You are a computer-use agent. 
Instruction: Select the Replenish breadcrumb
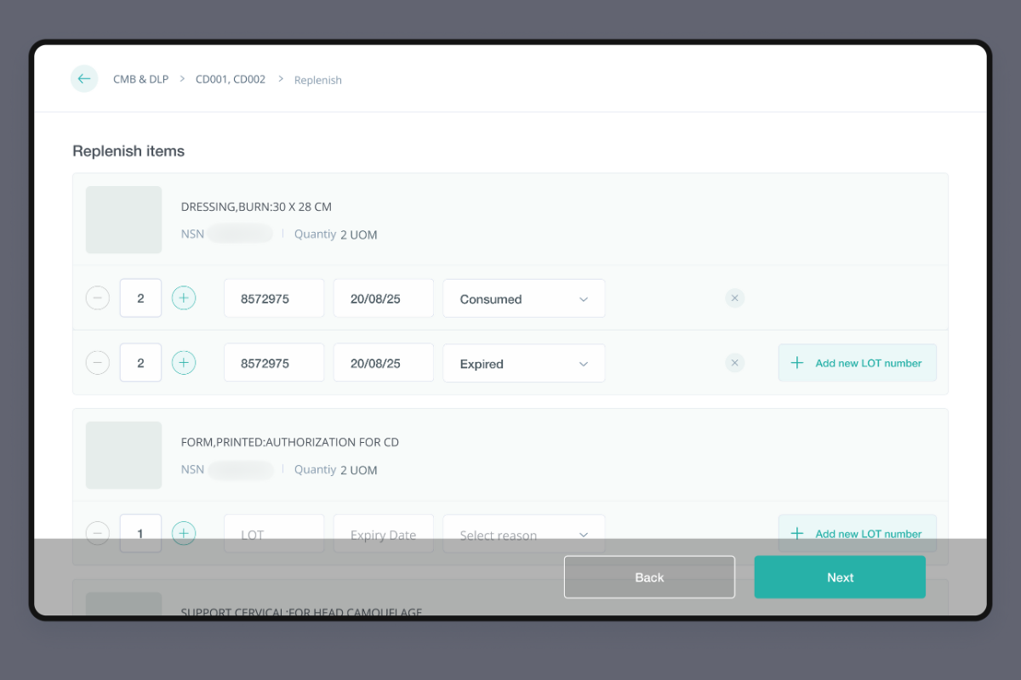pyautogui.click(x=318, y=80)
